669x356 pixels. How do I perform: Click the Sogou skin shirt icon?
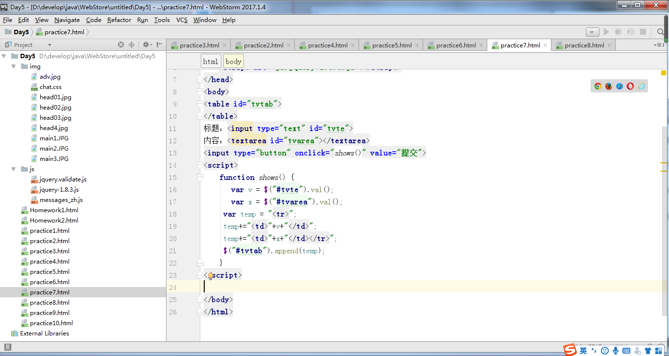point(648,351)
